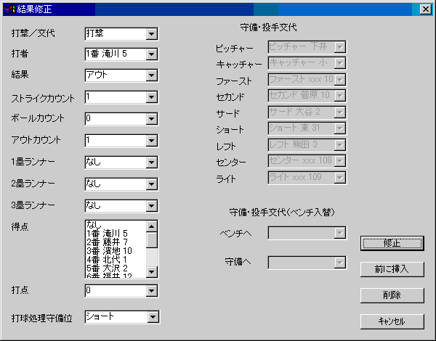The image size is (436, 341).
Task: Click the キャンセル button
Action: pos(392,321)
